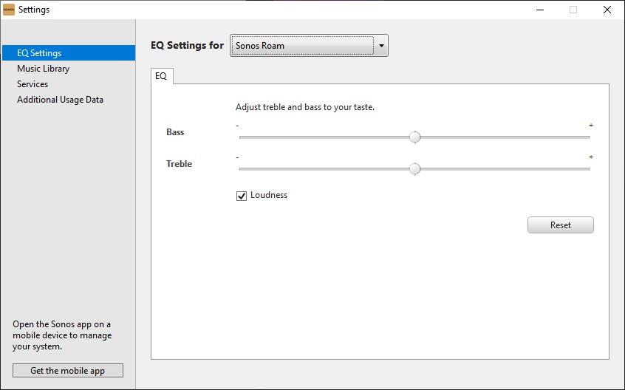Click Get the mobile app button
625x390 pixels.
click(68, 371)
